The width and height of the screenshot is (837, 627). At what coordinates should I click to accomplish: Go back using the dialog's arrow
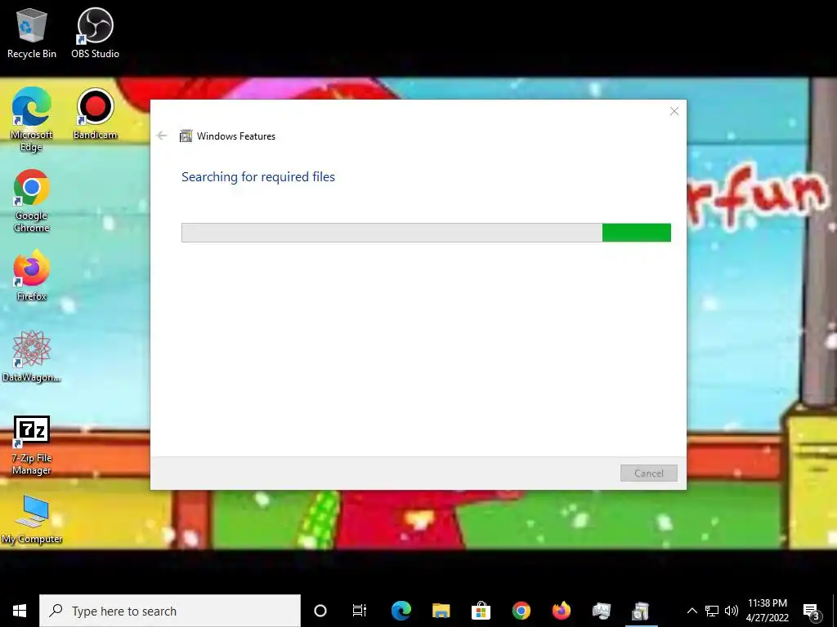[162, 136]
